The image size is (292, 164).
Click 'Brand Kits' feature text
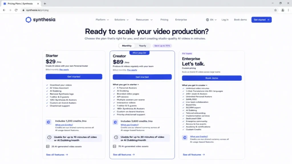pyautogui.click(x=191, y=105)
